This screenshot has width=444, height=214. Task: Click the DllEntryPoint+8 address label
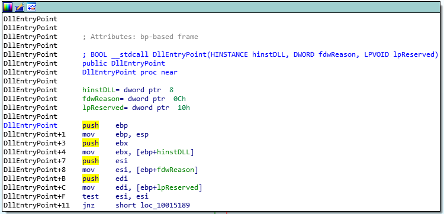34,170
